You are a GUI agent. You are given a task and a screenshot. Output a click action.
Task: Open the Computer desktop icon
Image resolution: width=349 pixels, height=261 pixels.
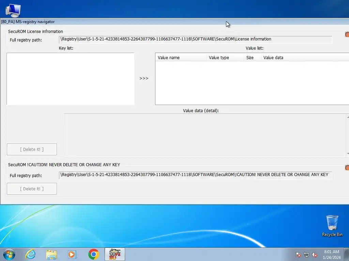(13, 10)
